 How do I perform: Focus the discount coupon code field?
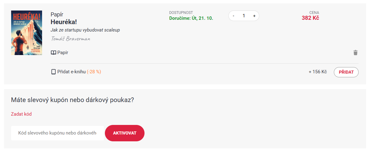[x=58, y=133]
